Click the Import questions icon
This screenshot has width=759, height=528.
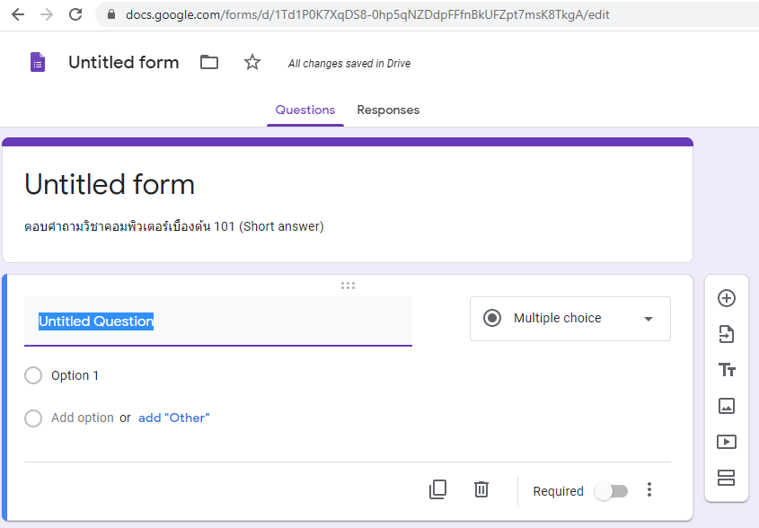point(727,334)
